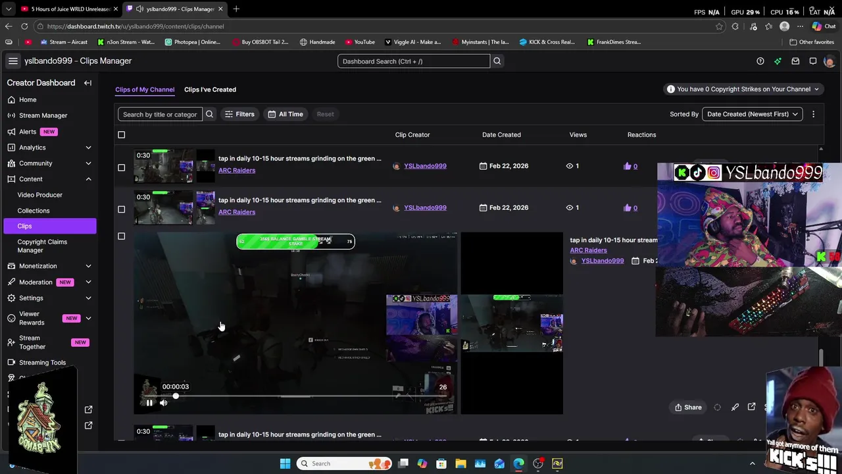Select the expanded clip's checkbox
The image size is (842, 474).
(x=121, y=236)
